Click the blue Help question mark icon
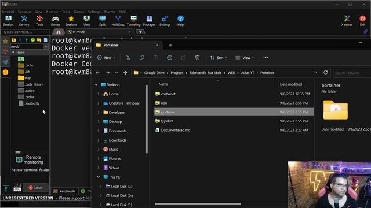This screenshot has height=208, width=371. (180, 21)
